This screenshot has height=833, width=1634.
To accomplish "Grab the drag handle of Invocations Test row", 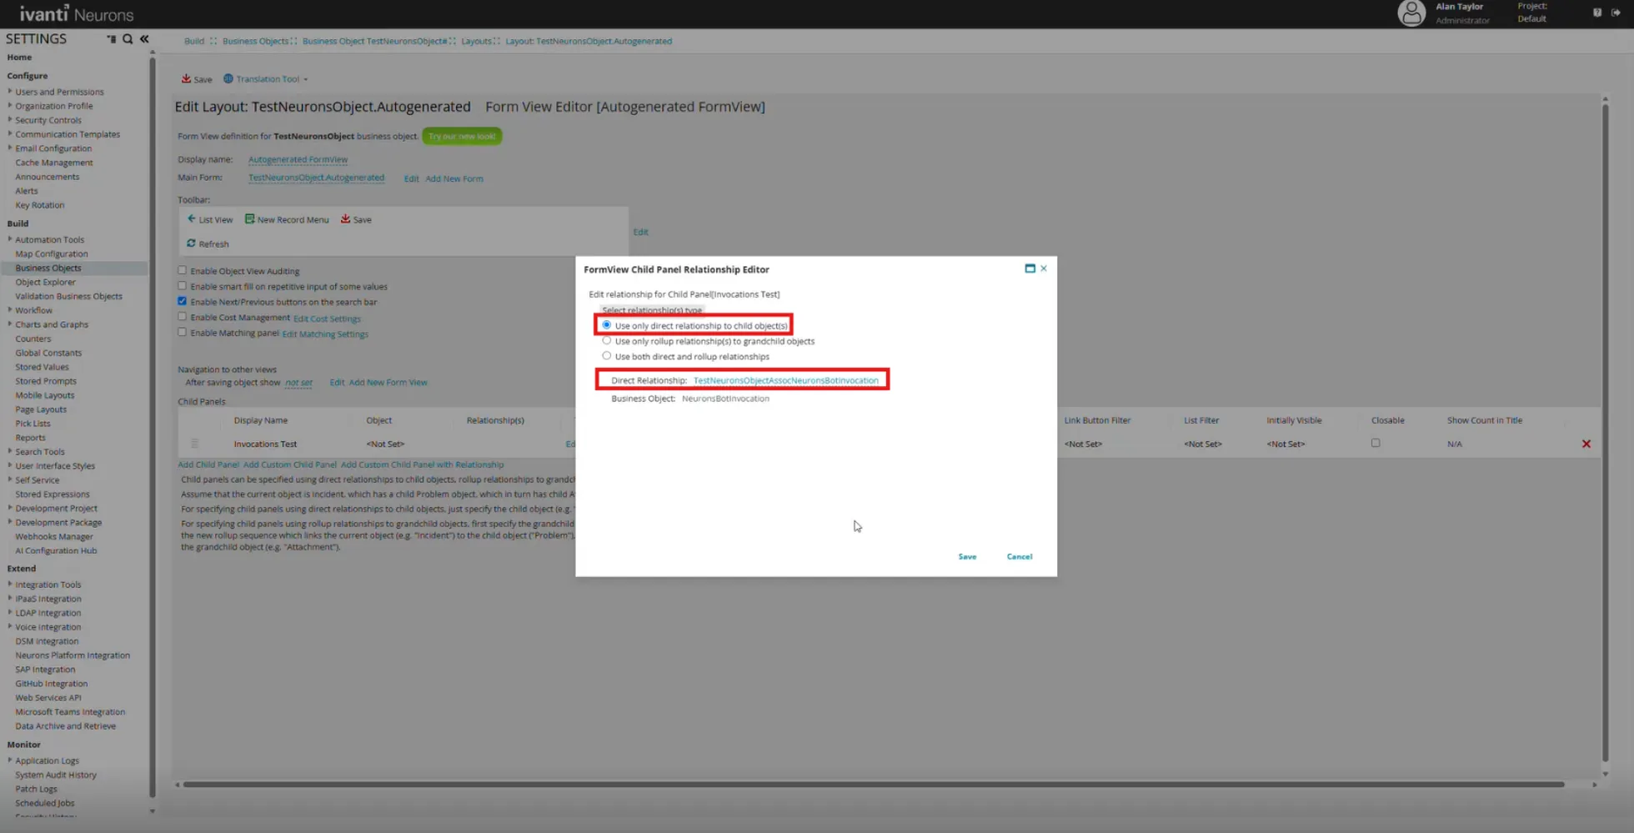I will (x=194, y=444).
